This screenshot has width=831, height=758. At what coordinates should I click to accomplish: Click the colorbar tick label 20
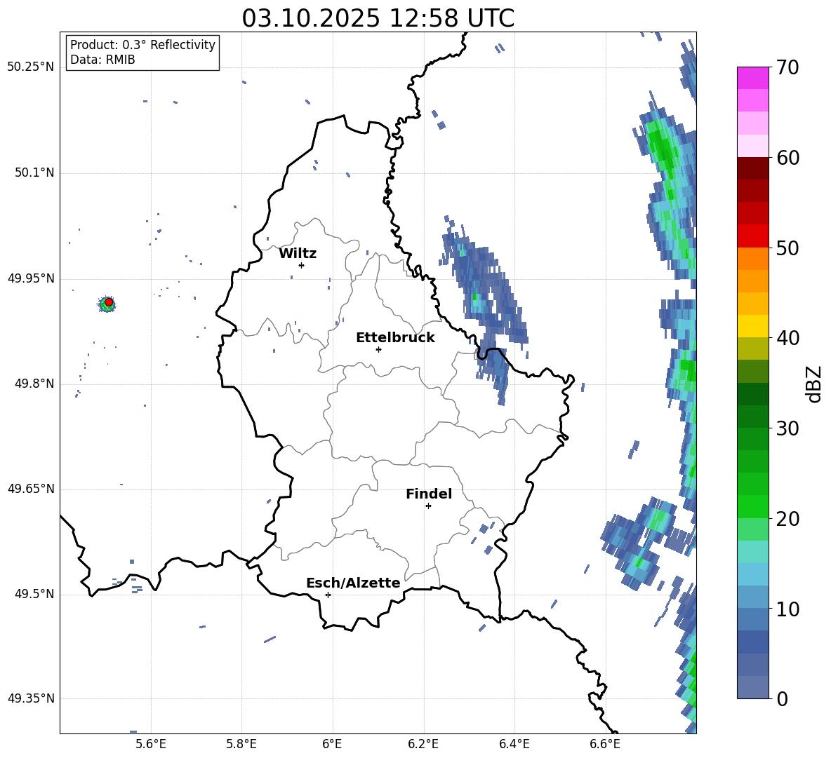[x=787, y=519]
